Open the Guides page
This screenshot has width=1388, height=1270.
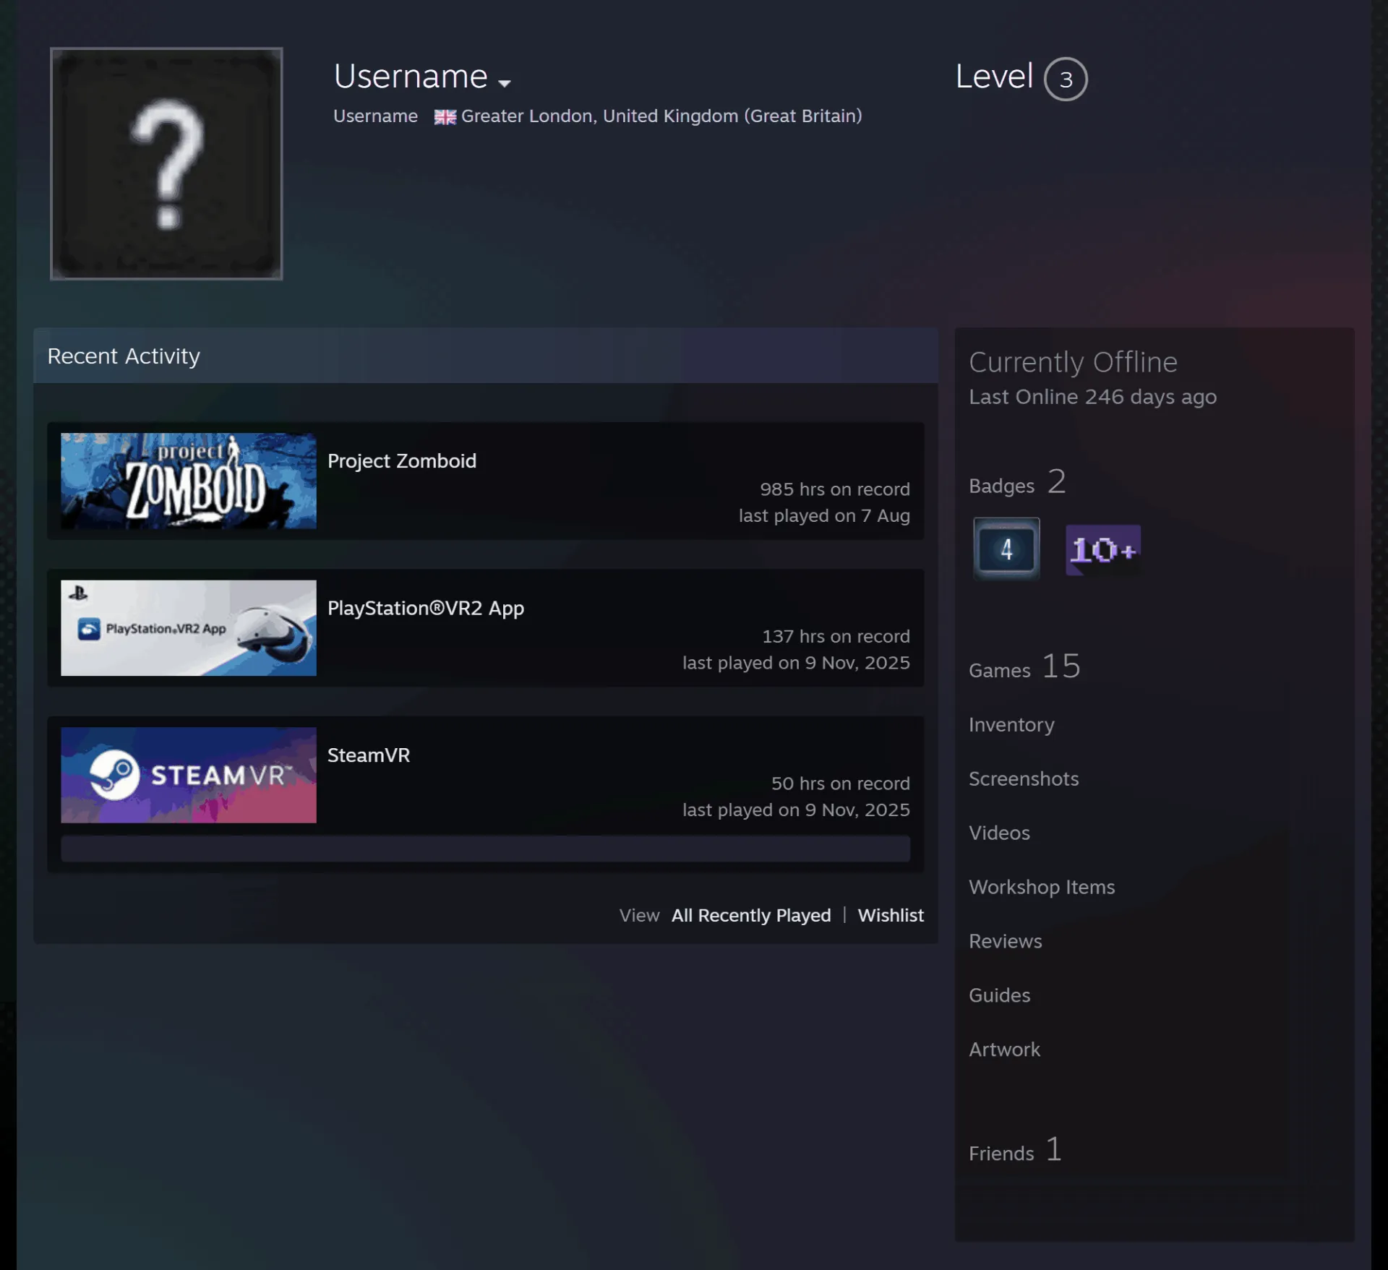[x=999, y=995]
